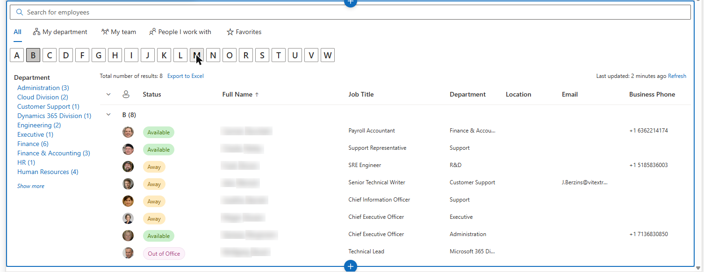The width and height of the screenshot is (704, 272).
Task: Filter employees by letter G
Action: [99, 56]
